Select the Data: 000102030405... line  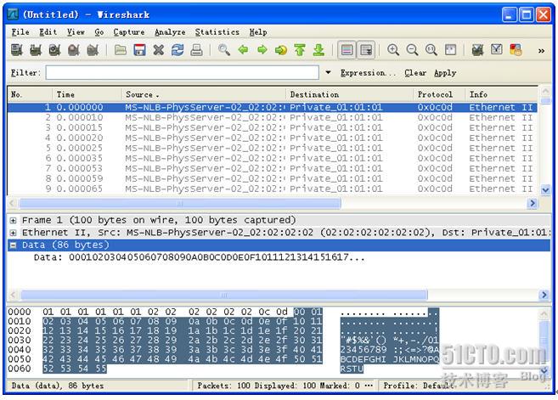point(200,257)
